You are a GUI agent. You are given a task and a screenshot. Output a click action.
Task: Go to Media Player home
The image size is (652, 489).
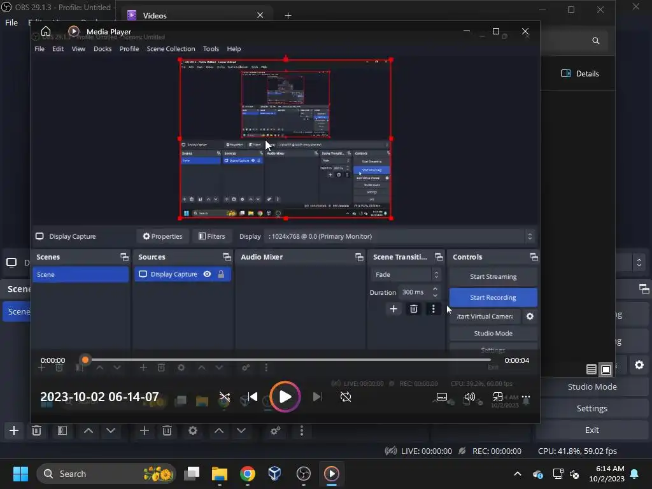pyautogui.click(x=46, y=32)
